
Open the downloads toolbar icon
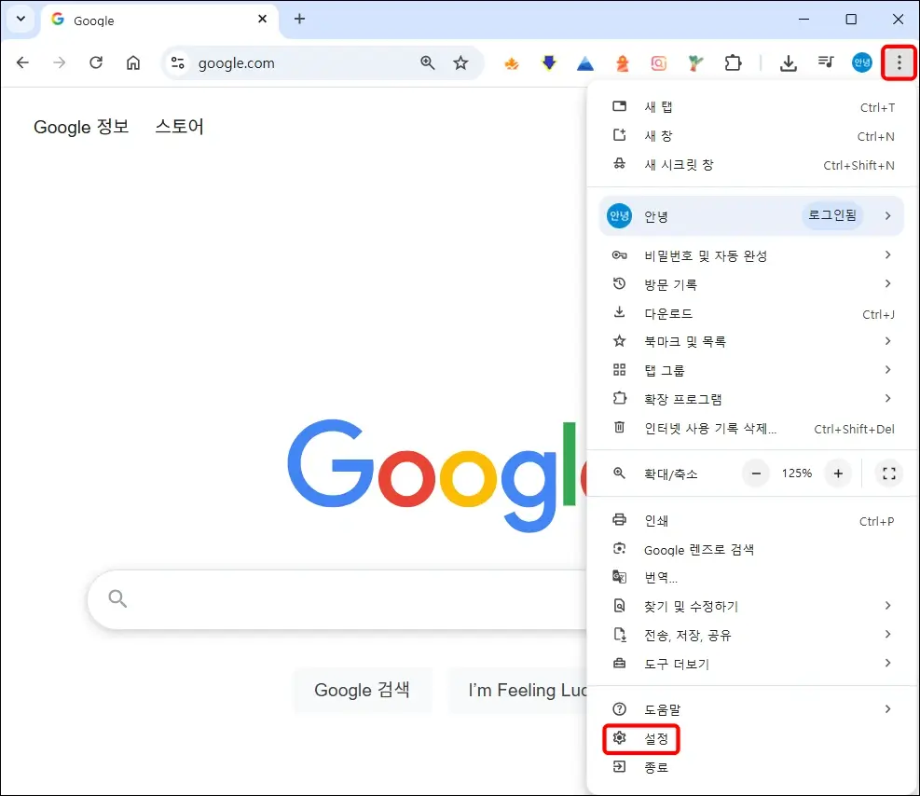tap(788, 62)
